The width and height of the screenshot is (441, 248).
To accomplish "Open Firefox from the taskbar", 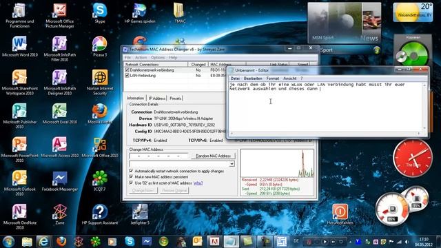I will (x=61, y=241).
